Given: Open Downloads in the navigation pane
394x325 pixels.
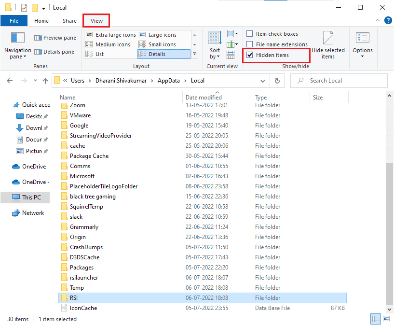Looking at the screenshot, I should [x=32, y=128].
